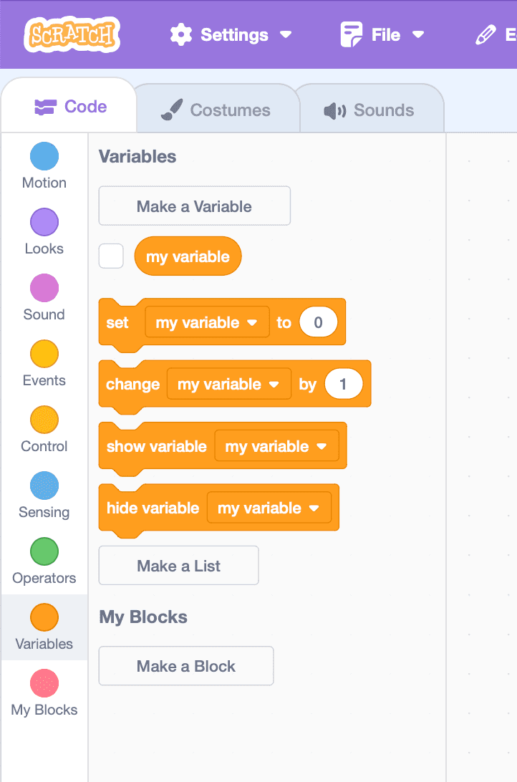Select the Sound category circle
This screenshot has width=517, height=782.
(x=44, y=289)
